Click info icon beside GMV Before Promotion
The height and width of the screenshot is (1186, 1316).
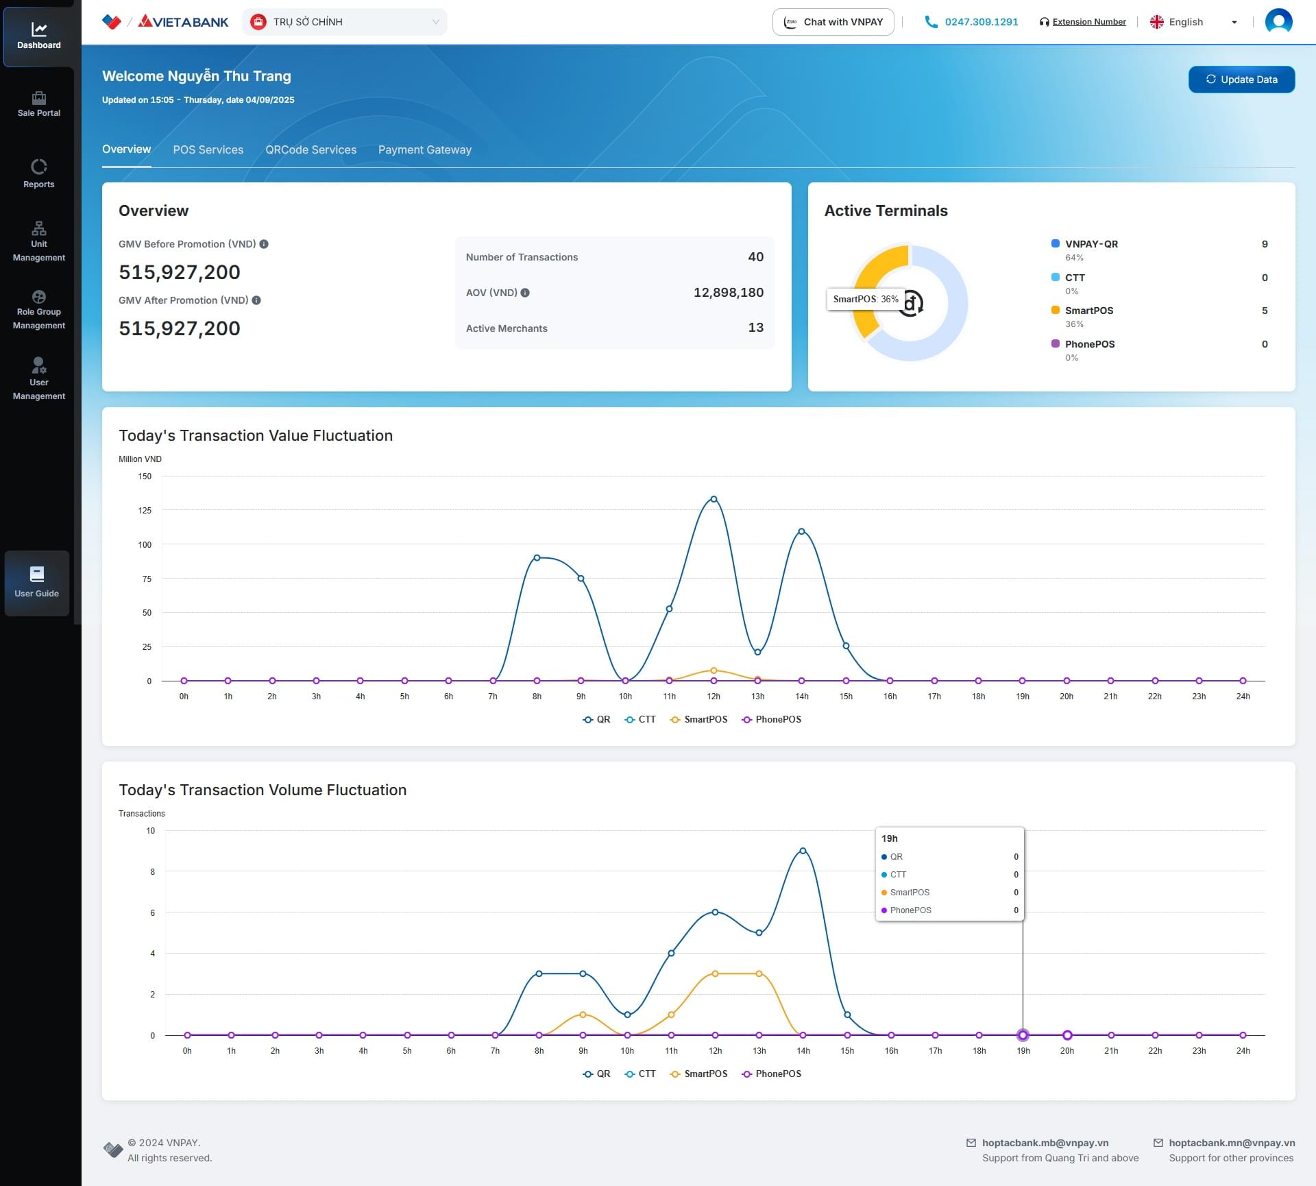(264, 244)
